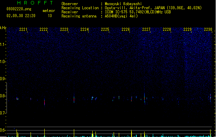Viewport: 216px width, 137px height.
Task: Click time marker 2228
Action: pos(167,29)
